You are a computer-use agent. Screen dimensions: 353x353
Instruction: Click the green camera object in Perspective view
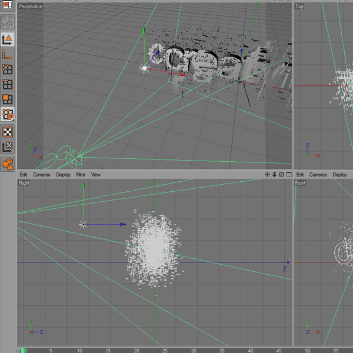pos(61,158)
